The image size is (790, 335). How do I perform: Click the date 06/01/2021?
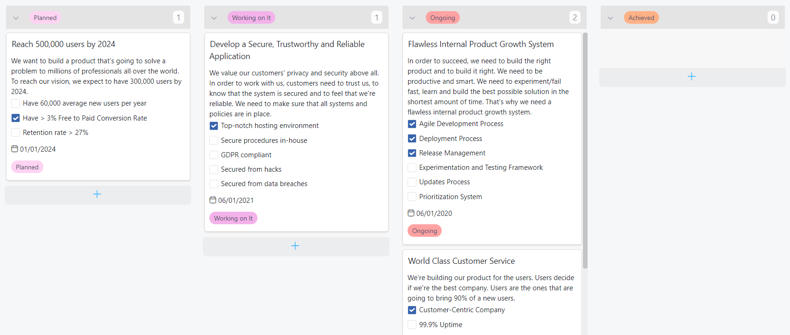pos(236,201)
